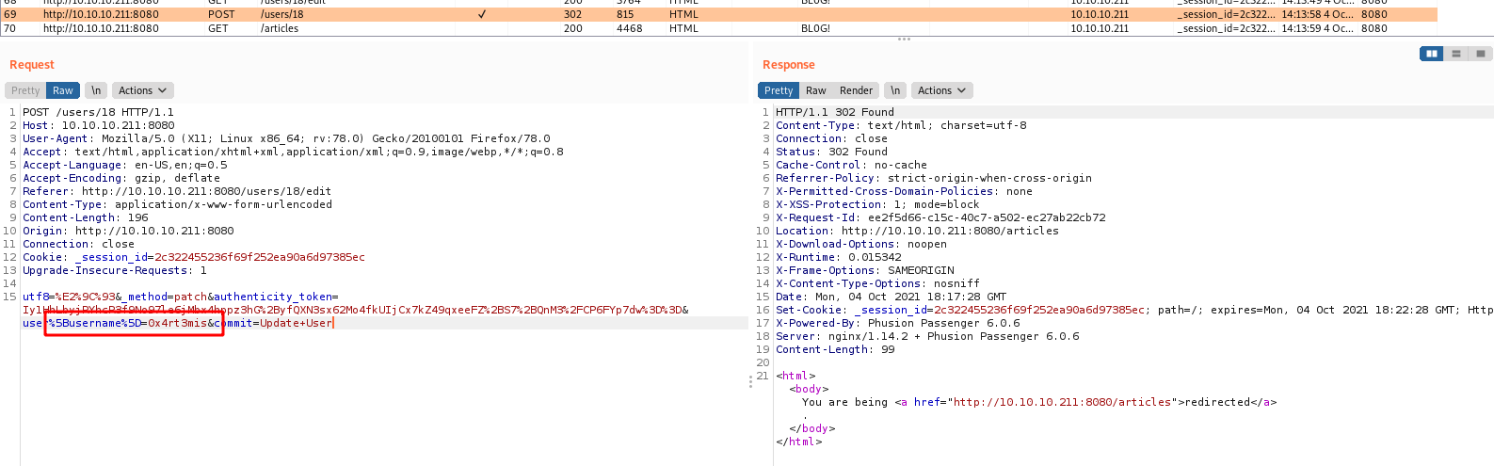Open the Request Actions dropdown

(x=142, y=90)
